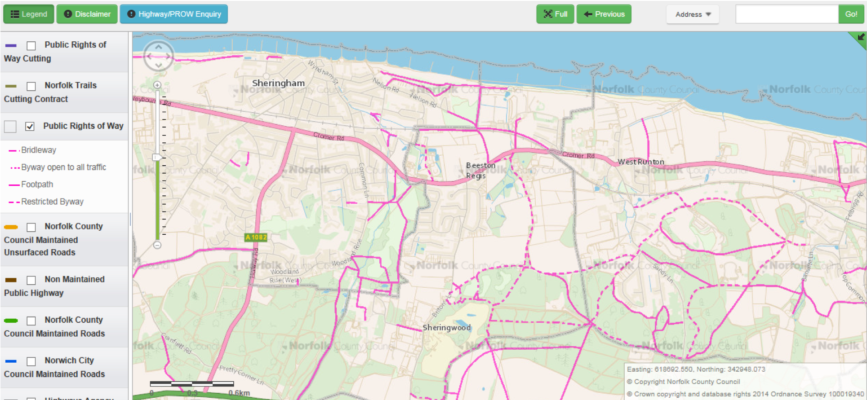Click orange swatch for Unsurfaced Roads
The height and width of the screenshot is (400, 867).
click(11, 227)
